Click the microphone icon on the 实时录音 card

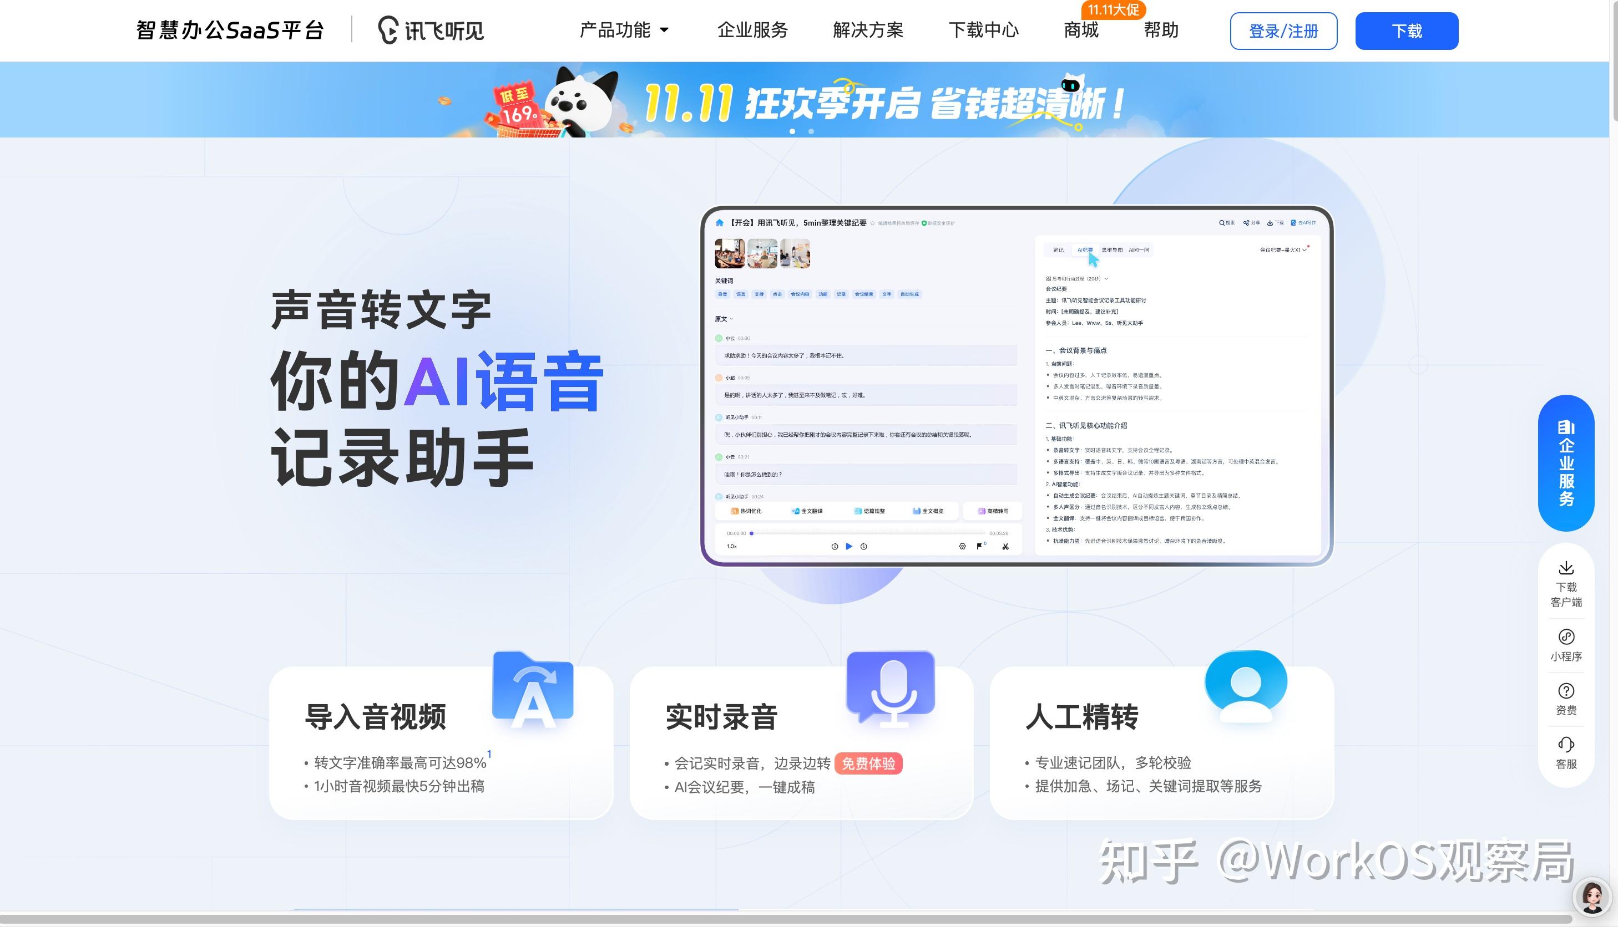(890, 690)
